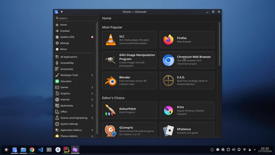
Task: Switch to Discover on the taskbar
Action: click(x=15, y=150)
